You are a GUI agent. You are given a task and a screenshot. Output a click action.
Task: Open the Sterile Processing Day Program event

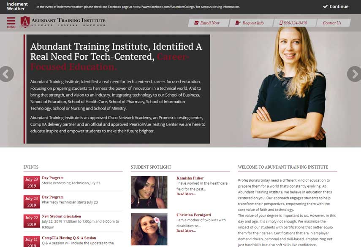[x=52, y=178]
